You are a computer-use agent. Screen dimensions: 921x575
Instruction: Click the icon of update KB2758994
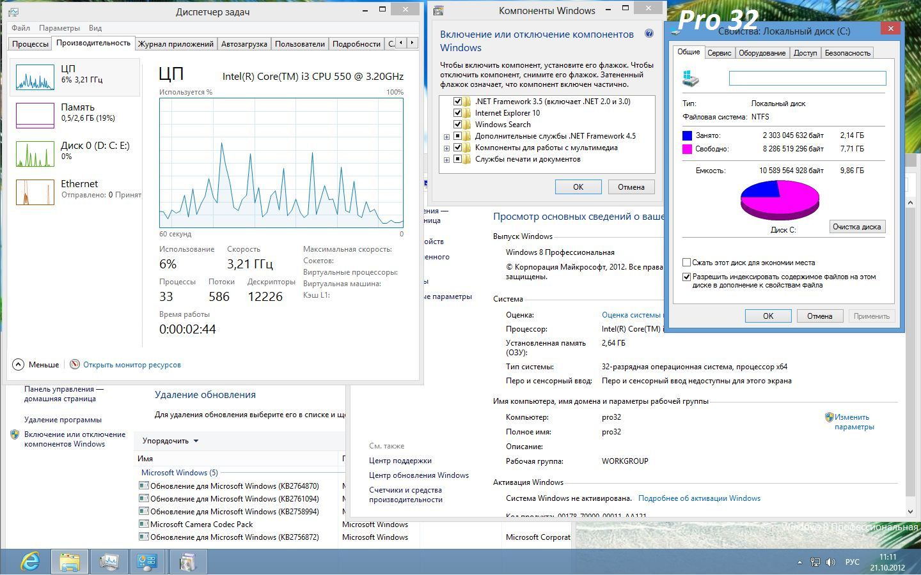pos(144,511)
